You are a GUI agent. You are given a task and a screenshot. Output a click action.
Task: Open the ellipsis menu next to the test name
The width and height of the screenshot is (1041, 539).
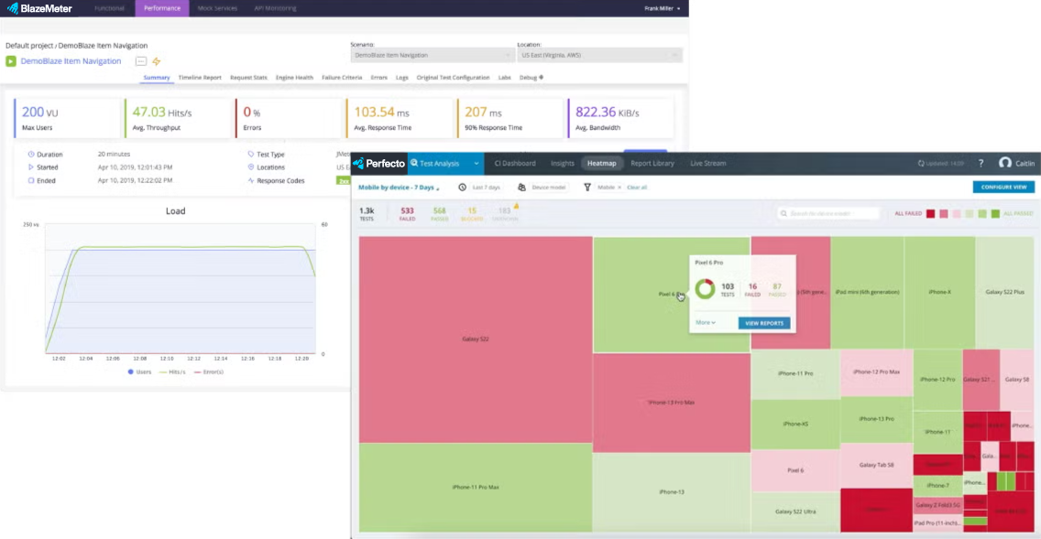coord(141,61)
